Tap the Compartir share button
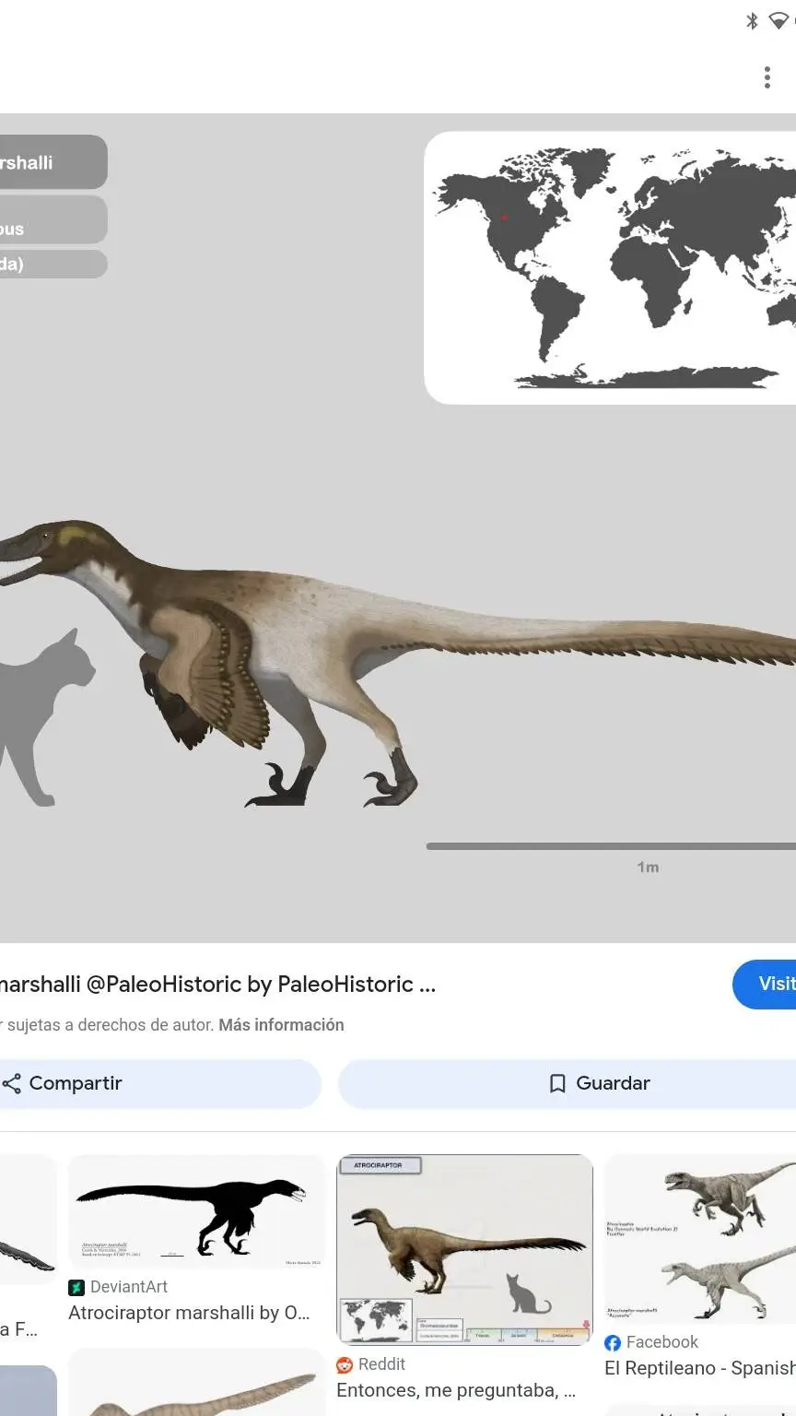 (x=160, y=1083)
